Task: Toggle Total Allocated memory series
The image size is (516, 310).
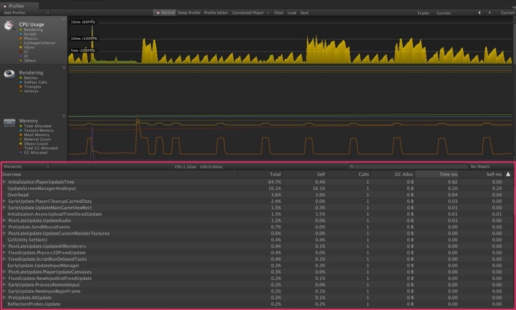Action: [21, 126]
